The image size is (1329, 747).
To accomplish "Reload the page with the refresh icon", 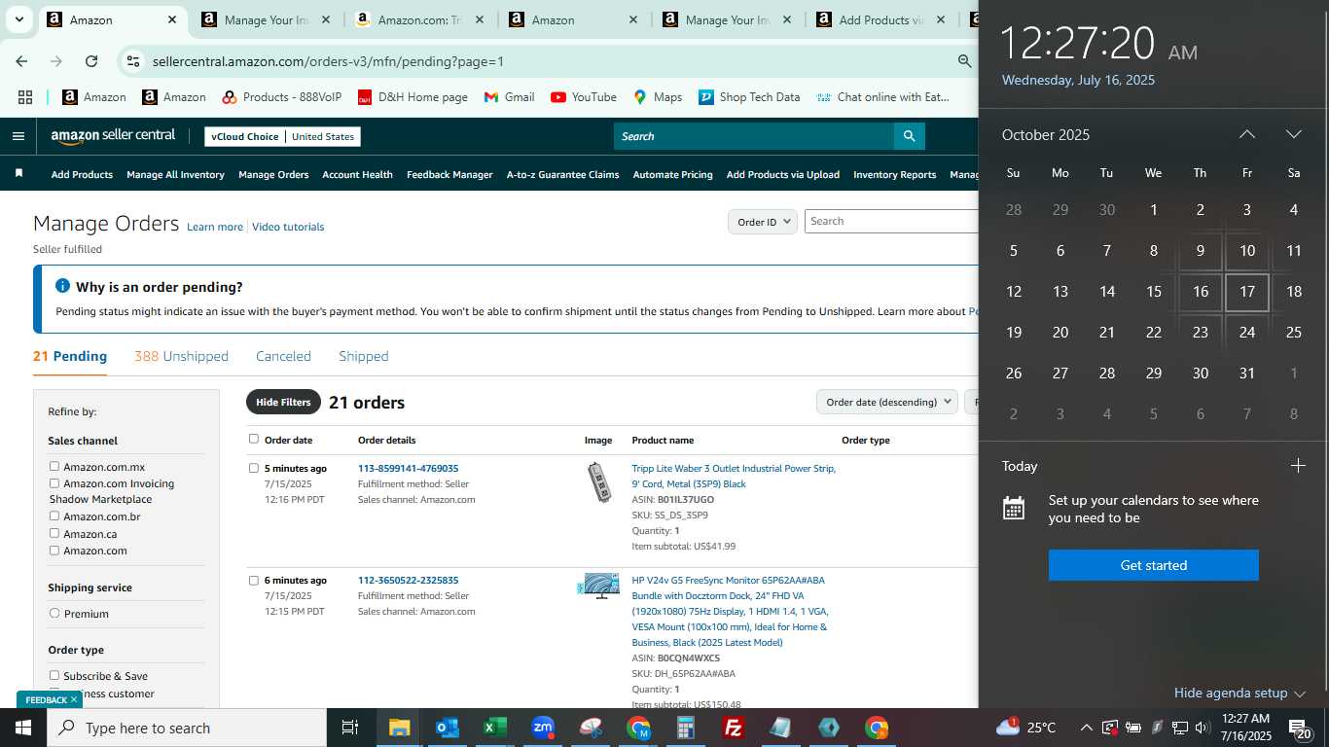I will click(x=91, y=61).
